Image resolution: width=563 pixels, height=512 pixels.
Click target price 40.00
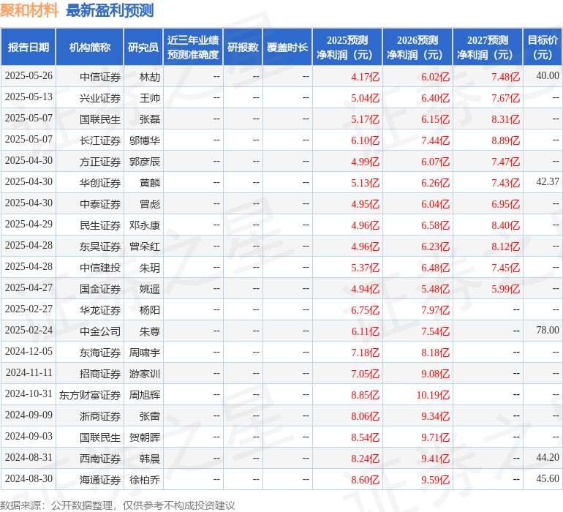[548, 76]
